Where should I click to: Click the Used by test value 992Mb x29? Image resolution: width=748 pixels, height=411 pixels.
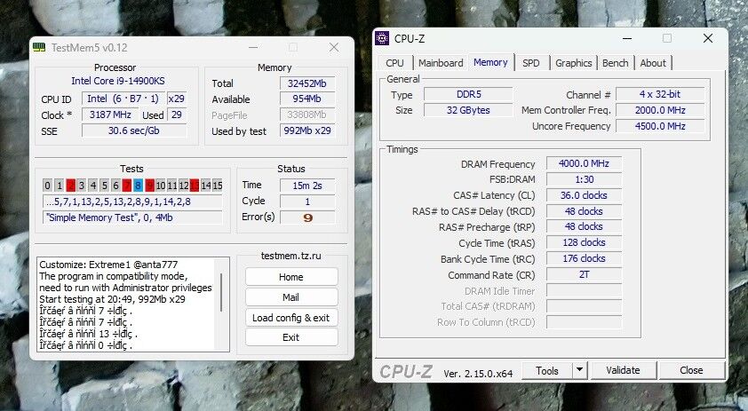pyautogui.click(x=307, y=130)
